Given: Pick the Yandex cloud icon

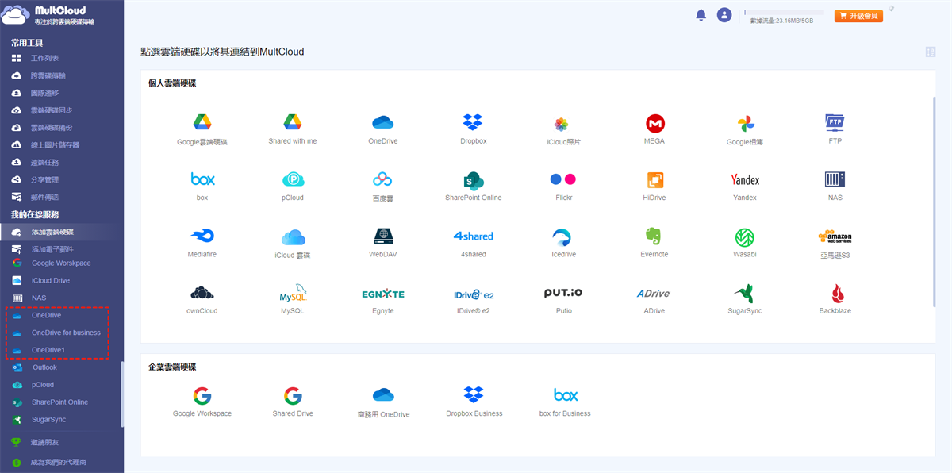Looking at the screenshot, I should click(x=745, y=180).
